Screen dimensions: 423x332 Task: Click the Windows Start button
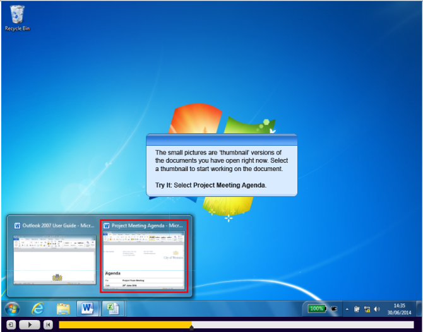[x=12, y=309]
